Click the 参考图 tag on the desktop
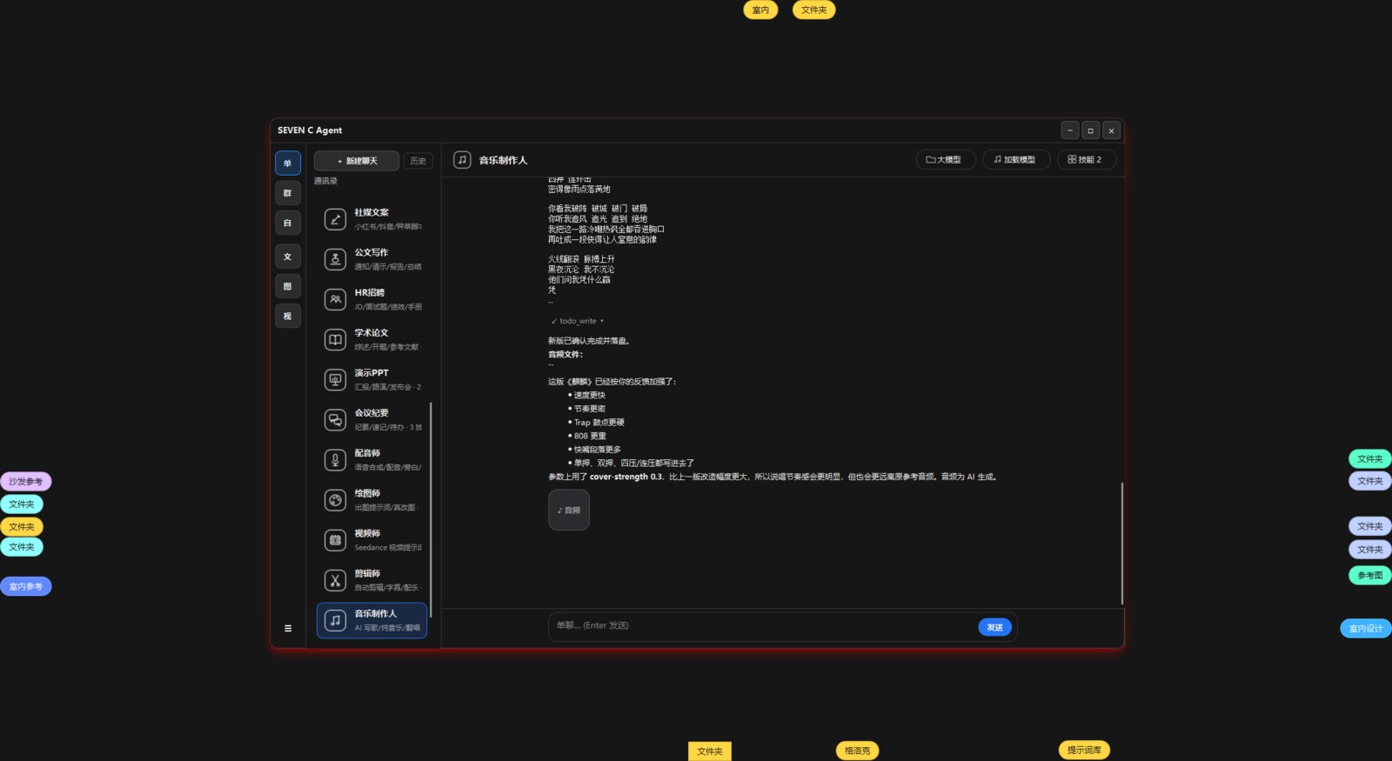1392x761 pixels. click(x=1370, y=575)
